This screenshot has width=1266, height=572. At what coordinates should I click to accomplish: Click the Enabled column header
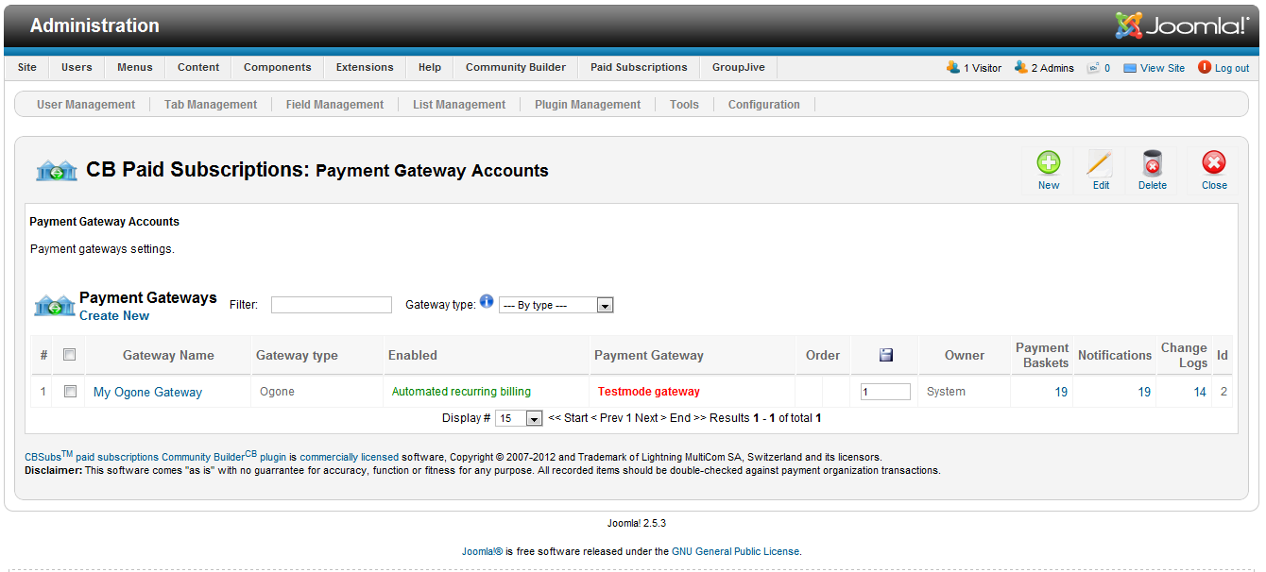point(413,355)
